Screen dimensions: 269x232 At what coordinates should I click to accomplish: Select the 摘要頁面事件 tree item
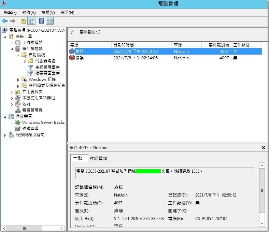47,73
